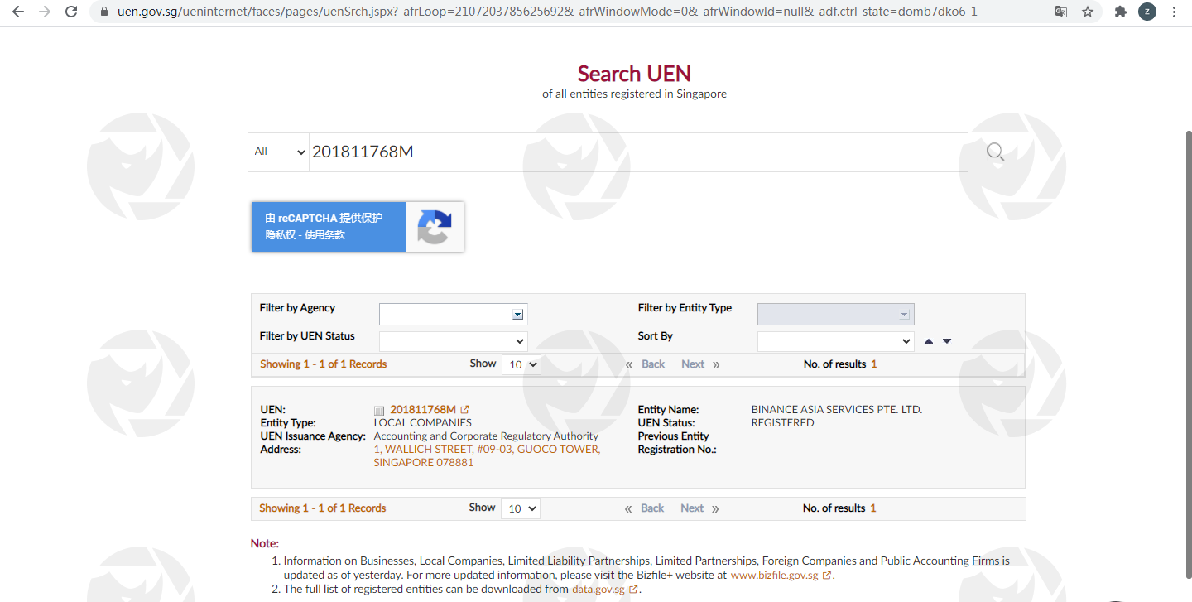Screen dimensions: 1192x602
Task: Click the reCAPTCHA logo badge
Action: [x=435, y=226]
